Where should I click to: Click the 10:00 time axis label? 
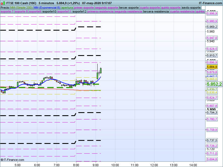tap(115, 164)
